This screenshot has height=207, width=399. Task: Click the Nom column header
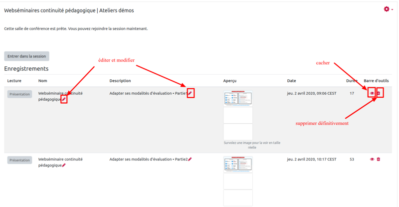(x=43, y=81)
